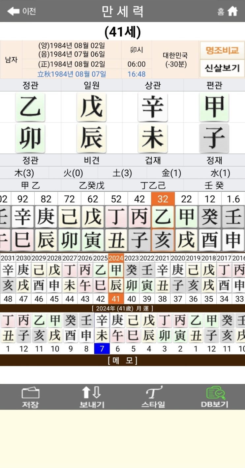Open the [메 모] memo bar
Image resolution: width=245 pixels, height=468 pixels.
[x=122, y=360]
